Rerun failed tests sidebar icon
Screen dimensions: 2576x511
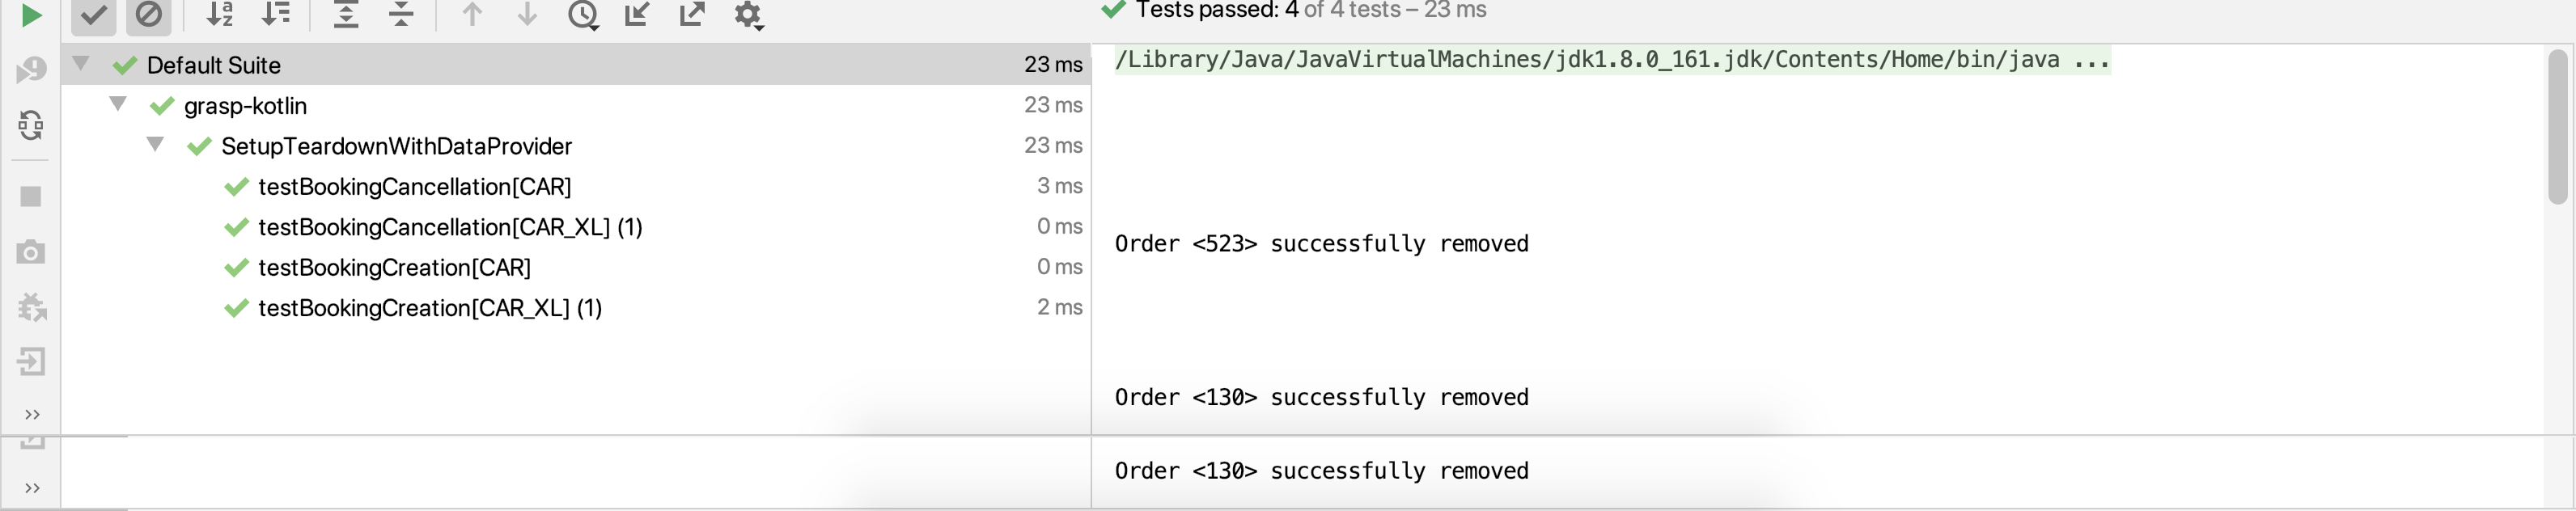31,69
